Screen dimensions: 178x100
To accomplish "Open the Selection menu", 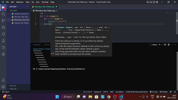I will click(x=20, y=2).
